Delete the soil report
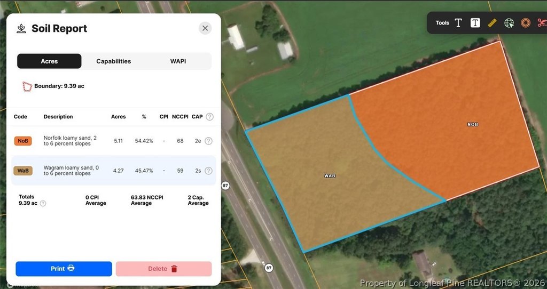547x289 pixels. click(163, 269)
